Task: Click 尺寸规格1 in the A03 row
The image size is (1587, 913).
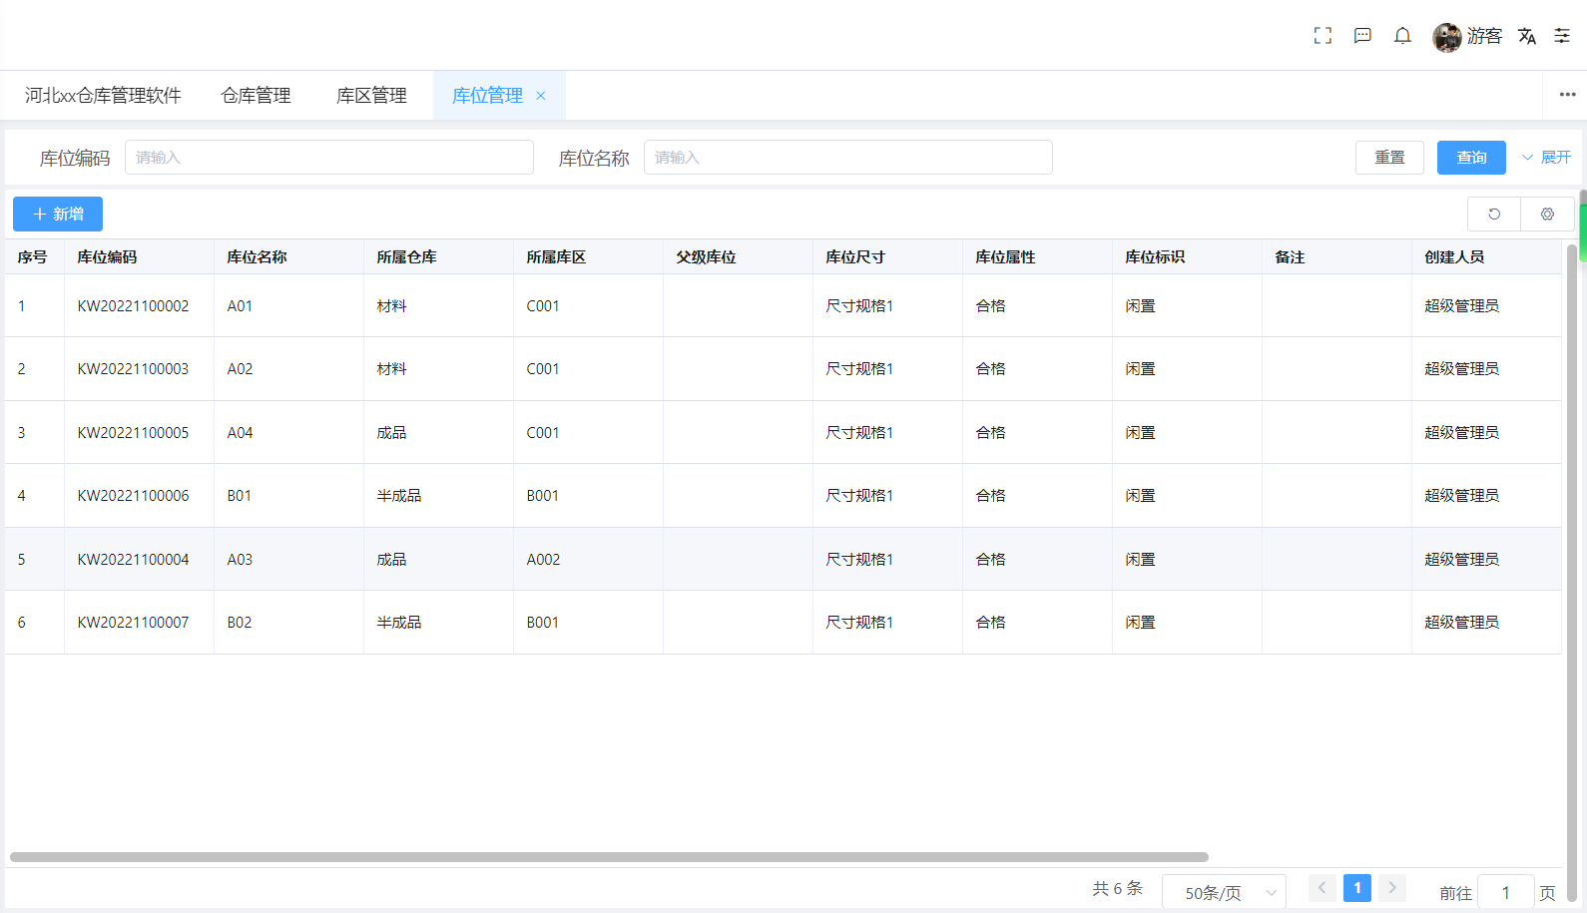Action: click(x=859, y=560)
